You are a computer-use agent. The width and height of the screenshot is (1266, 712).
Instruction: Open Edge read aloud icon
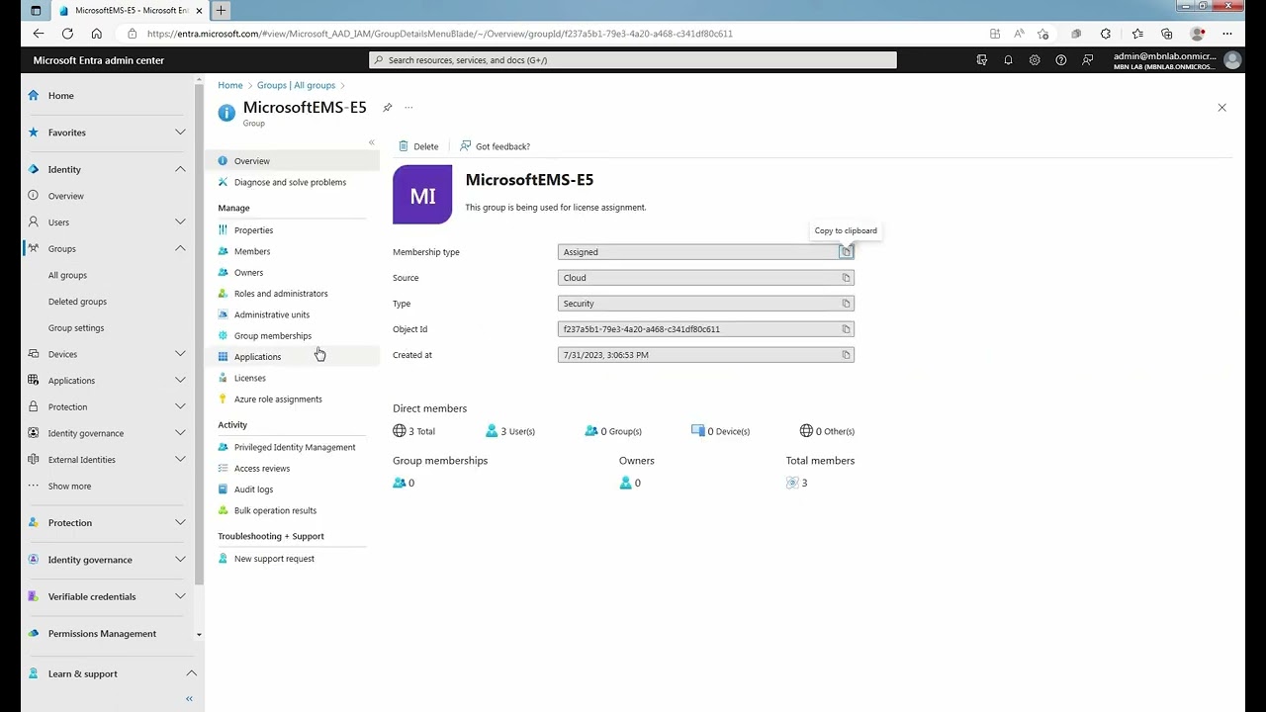(x=1019, y=34)
